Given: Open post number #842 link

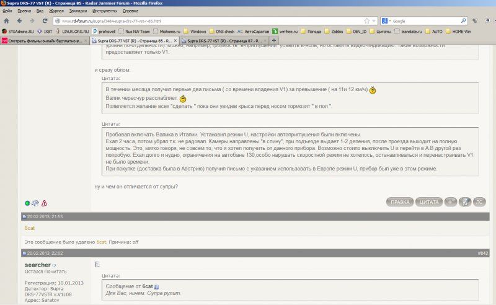Looking at the screenshot, I should click(x=483, y=253).
